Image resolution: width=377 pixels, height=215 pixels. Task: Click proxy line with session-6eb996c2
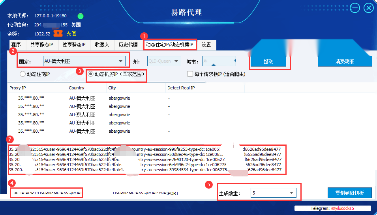click(145, 165)
